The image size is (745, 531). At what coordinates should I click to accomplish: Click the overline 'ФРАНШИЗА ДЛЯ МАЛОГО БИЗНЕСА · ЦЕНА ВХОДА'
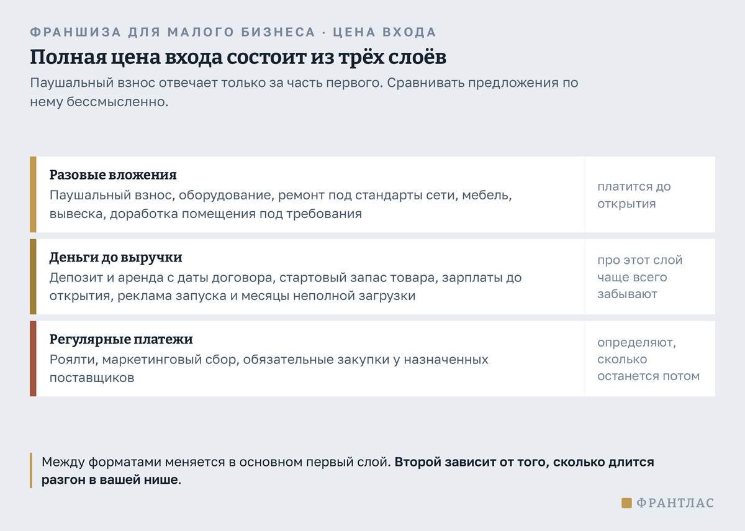233,32
